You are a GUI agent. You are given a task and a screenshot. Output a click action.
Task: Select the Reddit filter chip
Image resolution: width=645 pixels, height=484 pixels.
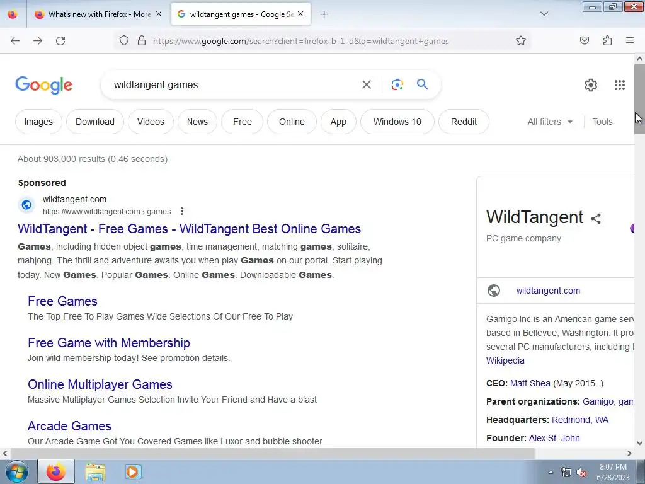click(464, 122)
